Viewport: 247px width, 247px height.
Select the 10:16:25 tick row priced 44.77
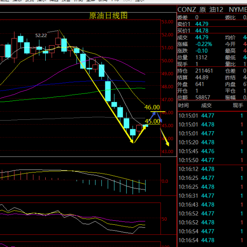[x=212, y=178]
